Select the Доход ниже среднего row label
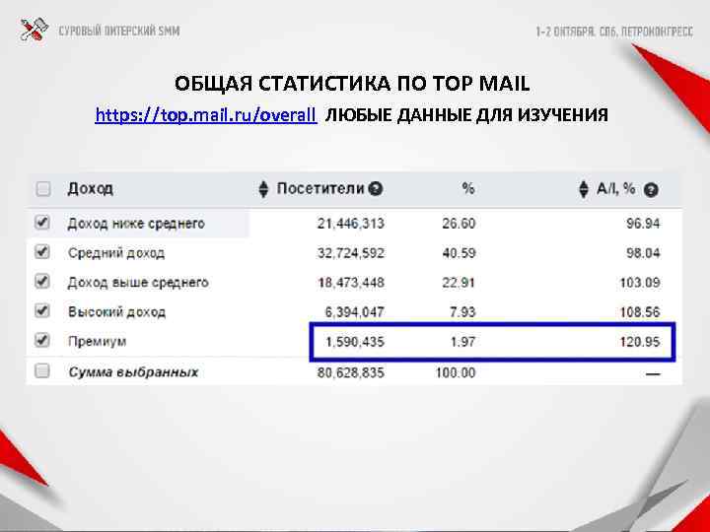Image resolution: width=710 pixels, height=532 pixels. tap(136, 224)
